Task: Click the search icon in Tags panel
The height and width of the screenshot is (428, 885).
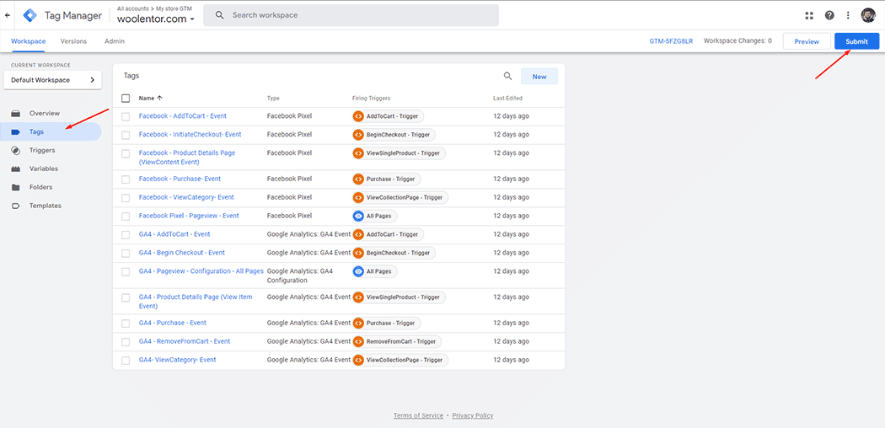Action: click(x=508, y=76)
